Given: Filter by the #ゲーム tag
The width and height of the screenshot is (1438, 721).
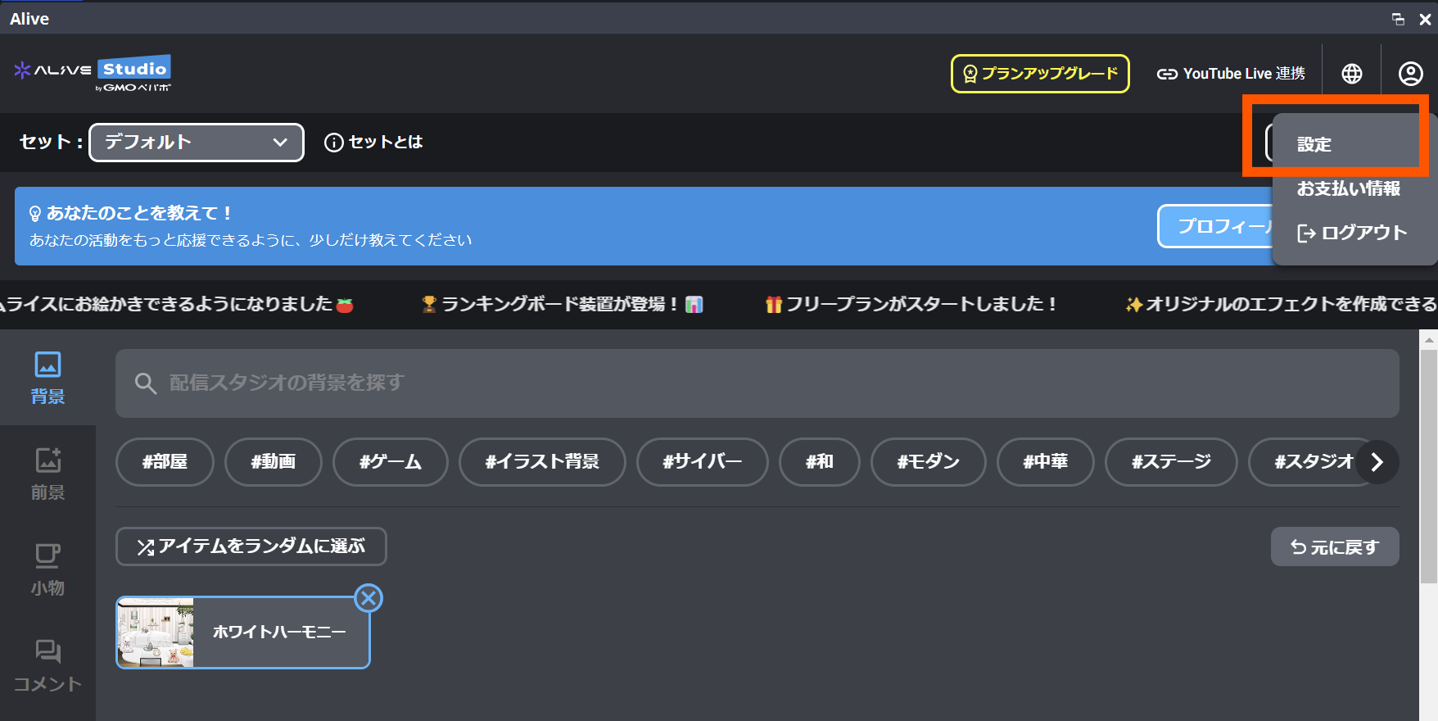Looking at the screenshot, I should (x=391, y=462).
